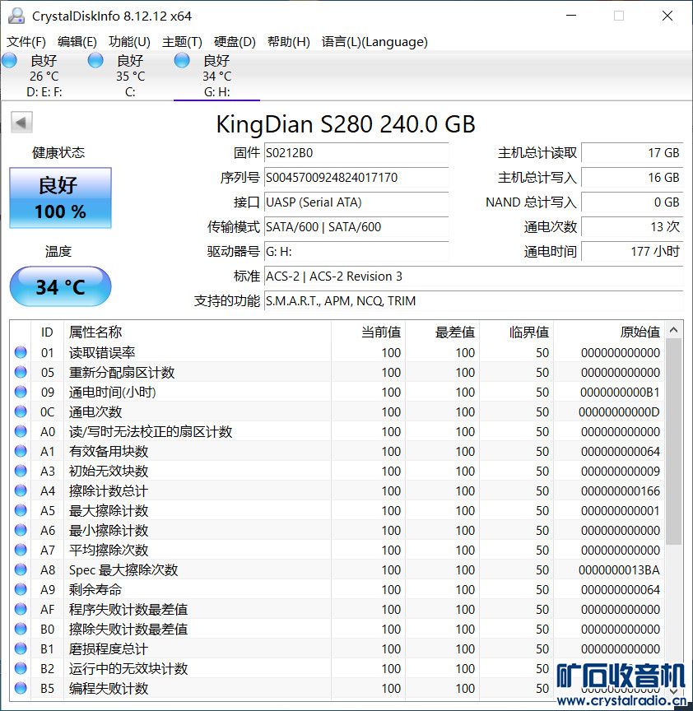Open the 文件(F) menu

pyautogui.click(x=26, y=42)
